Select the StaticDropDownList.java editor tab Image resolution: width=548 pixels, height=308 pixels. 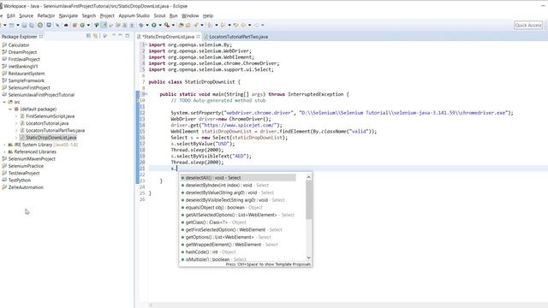[x=168, y=36]
